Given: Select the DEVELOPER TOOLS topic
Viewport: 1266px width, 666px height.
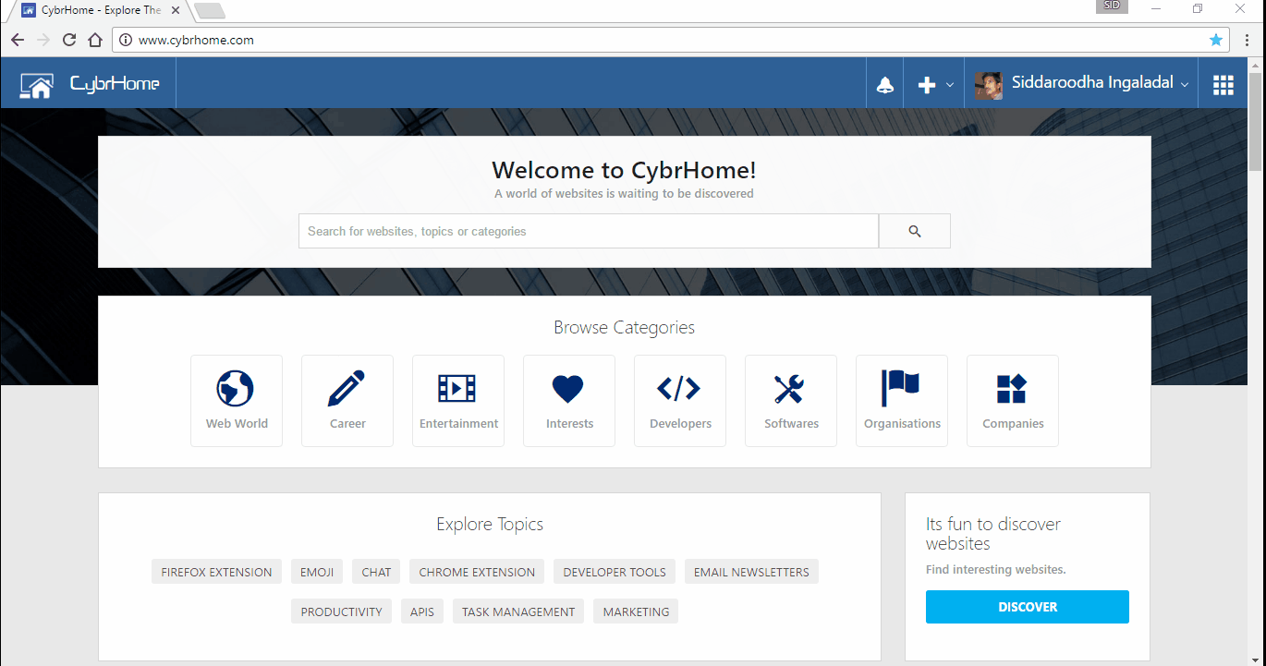Looking at the screenshot, I should tap(615, 572).
